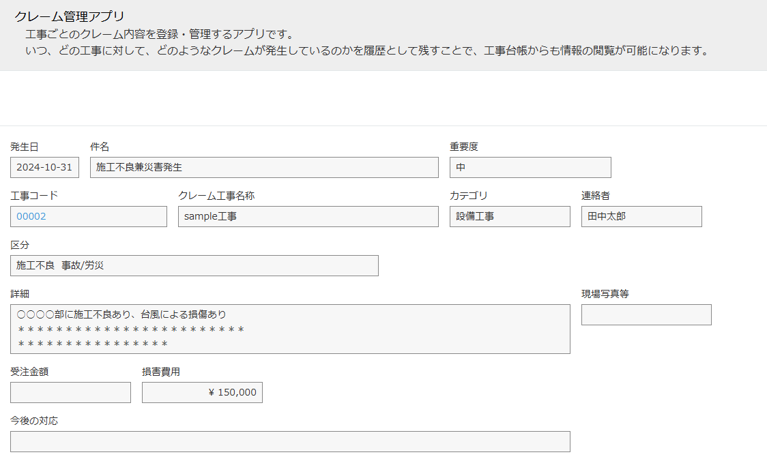Click the description line starting with 工事ごとのクレーム内容
The height and width of the screenshot is (474, 767).
point(160,34)
